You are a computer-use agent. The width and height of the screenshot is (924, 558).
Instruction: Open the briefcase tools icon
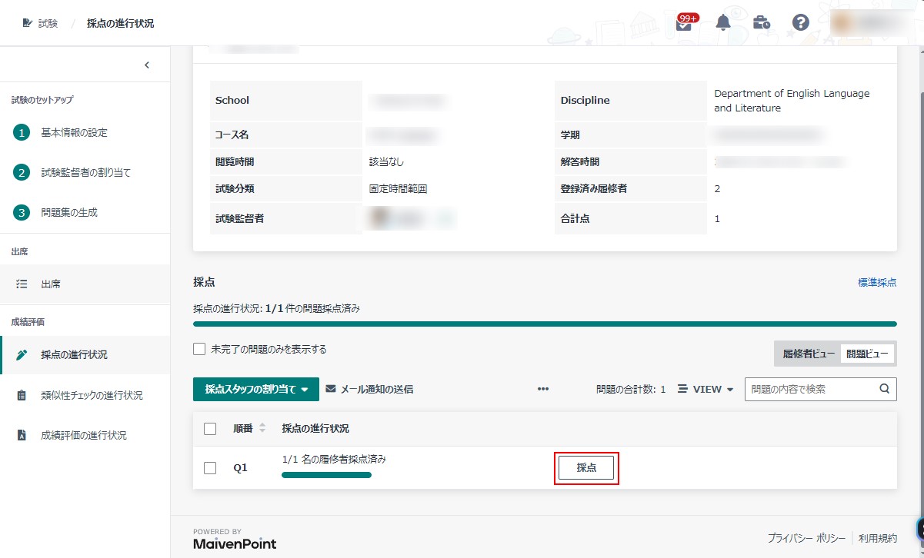[762, 23]
